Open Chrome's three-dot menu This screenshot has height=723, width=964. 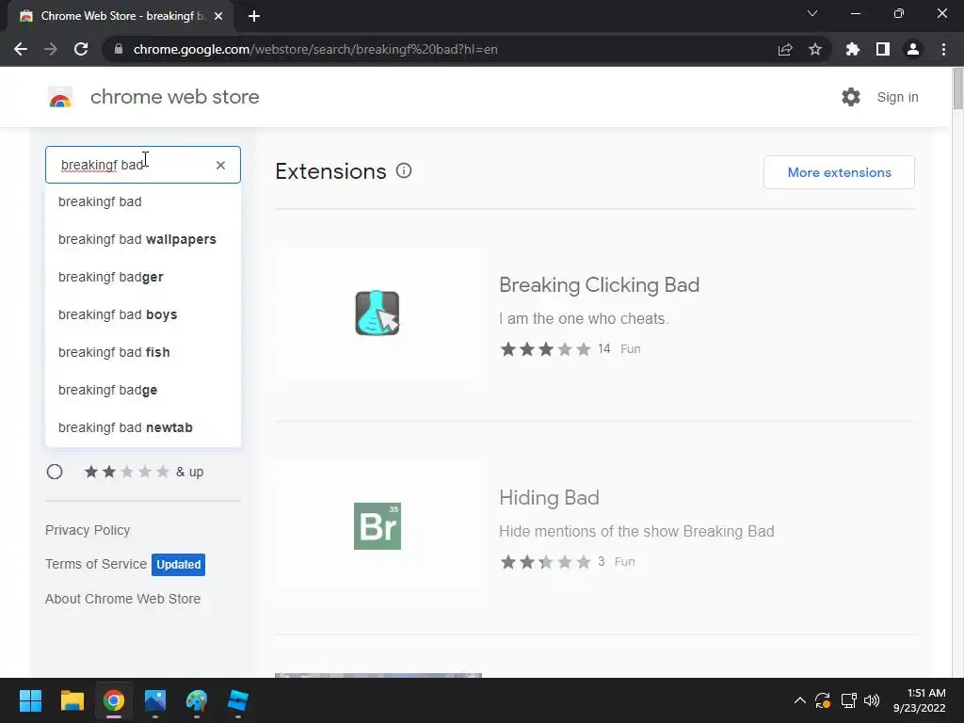pyautogui.click(x=943, y=49)
